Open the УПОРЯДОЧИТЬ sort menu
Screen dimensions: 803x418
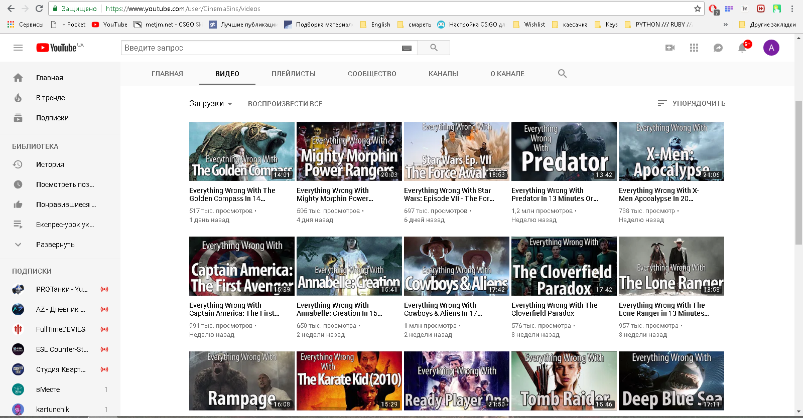pos(691,103)
